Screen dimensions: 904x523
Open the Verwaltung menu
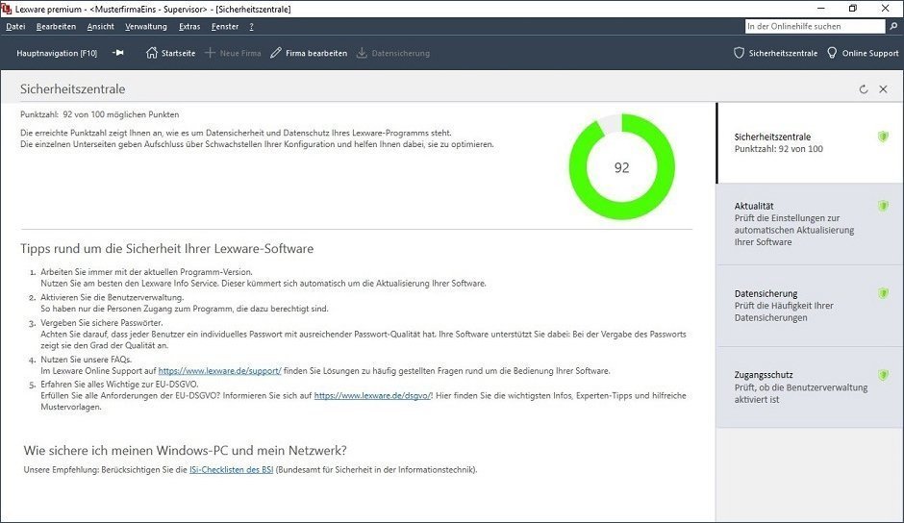pos(146,27)
